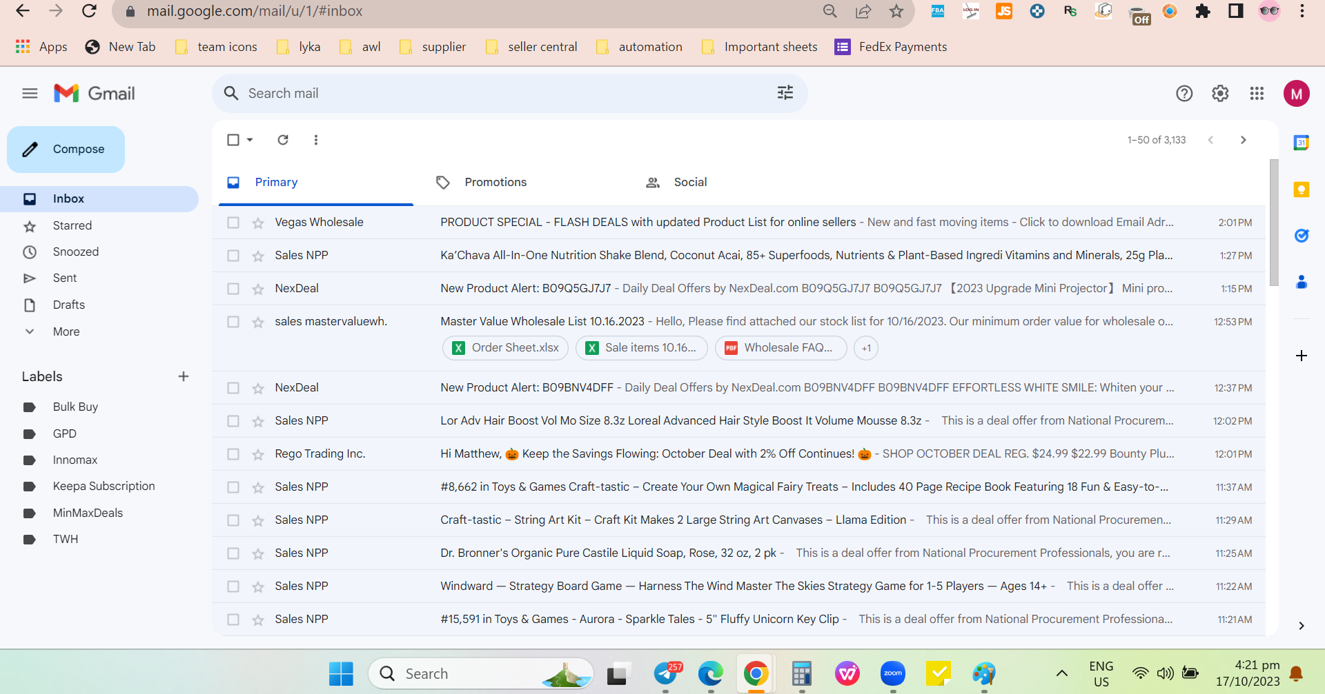
Task: Open Google Contacts side panel icon
Action: pos(1302,282)
